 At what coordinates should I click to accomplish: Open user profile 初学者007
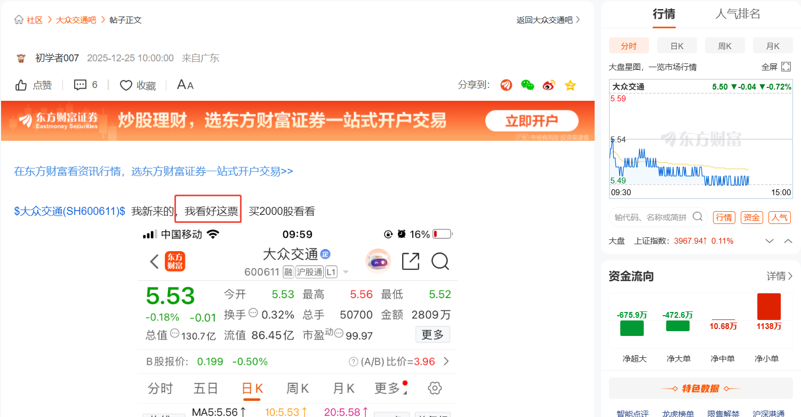tap(57, 58)
